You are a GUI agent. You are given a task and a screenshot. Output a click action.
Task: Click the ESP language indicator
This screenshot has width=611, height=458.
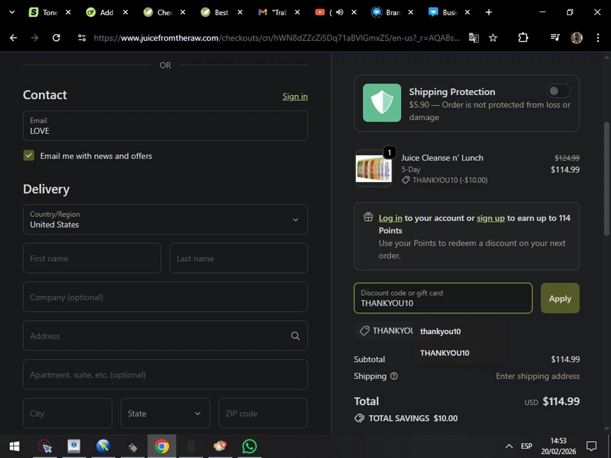click(x=526, y=446)
